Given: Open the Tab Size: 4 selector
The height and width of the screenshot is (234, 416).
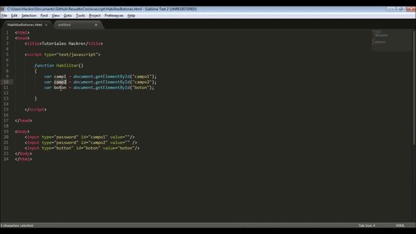Looking at the screenshot, I should tap(367, 226).
